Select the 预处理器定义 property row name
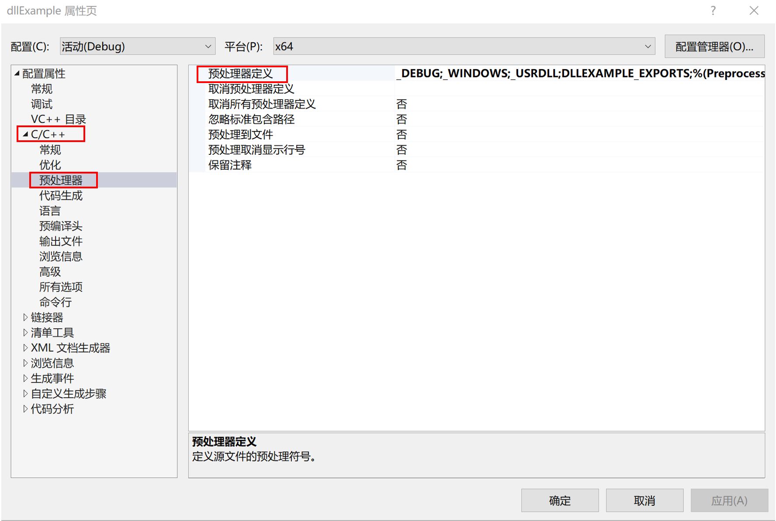 coord(241,73)
